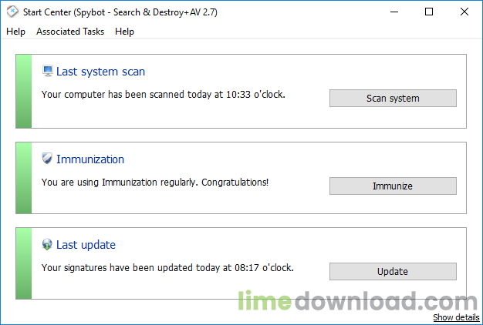Start immunization with the Immunize button

click(x=393, y=186)
